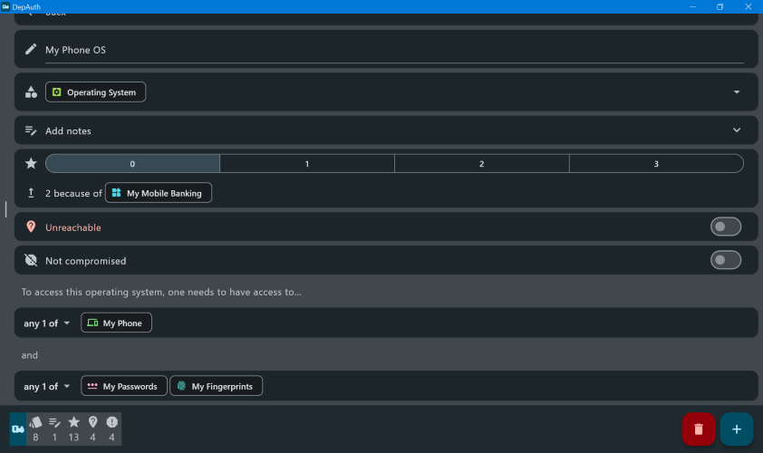Click the pencil edit icon beside My Phone OS
The width and height of the screenshot is (763, 453).
click(31, 49)
